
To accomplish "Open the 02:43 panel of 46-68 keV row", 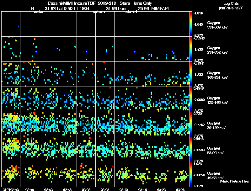I will [x=11, y=174].
